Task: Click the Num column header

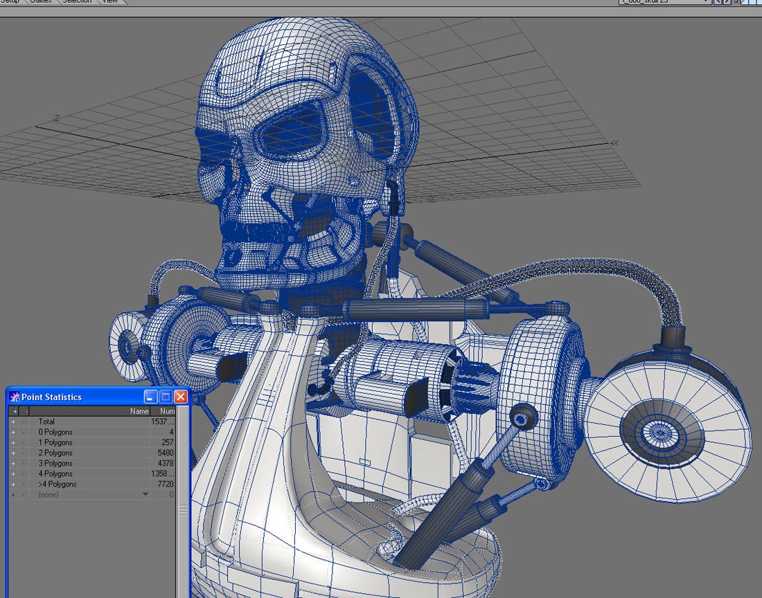Action: (166, 411)
